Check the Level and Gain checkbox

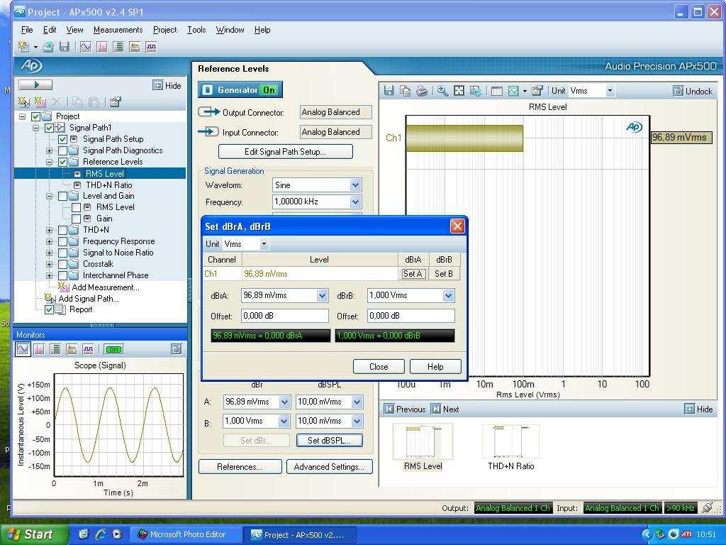63,196
